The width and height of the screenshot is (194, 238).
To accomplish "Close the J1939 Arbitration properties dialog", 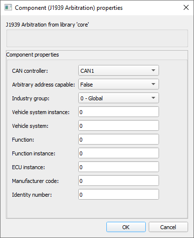I will [x=186, y=7].
